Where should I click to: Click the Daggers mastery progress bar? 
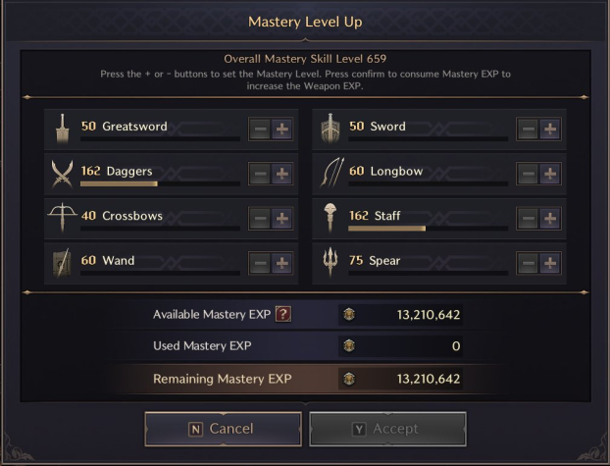[x=160, y=183]
